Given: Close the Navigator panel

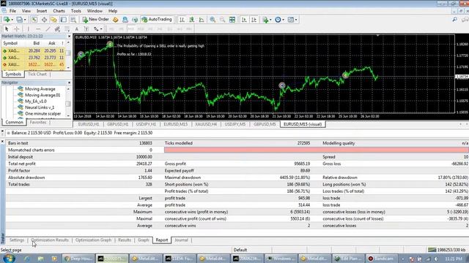Looking at the screenshot, I should (x=70, y=83).
